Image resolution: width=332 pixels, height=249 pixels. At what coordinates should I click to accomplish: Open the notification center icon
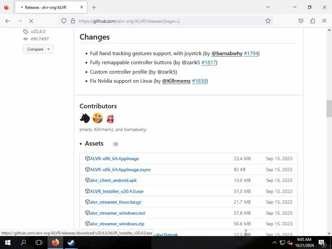coord(321,243)
